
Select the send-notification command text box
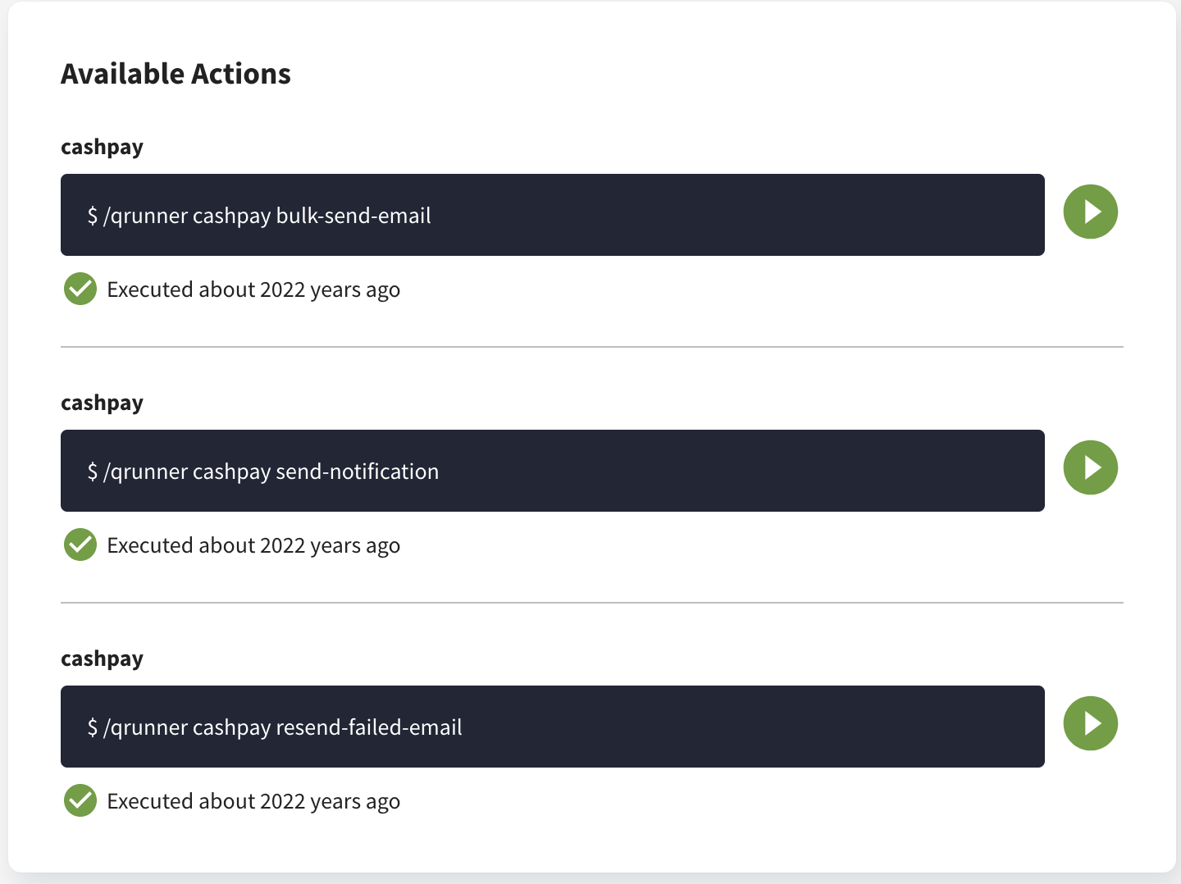click(x=553, y=471)
